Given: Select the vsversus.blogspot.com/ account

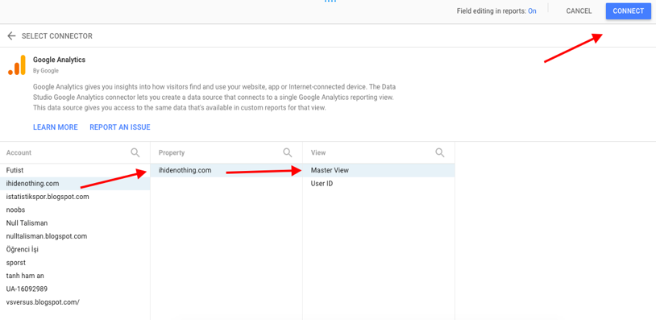Looking at the screenshot, I should (75, 302).
